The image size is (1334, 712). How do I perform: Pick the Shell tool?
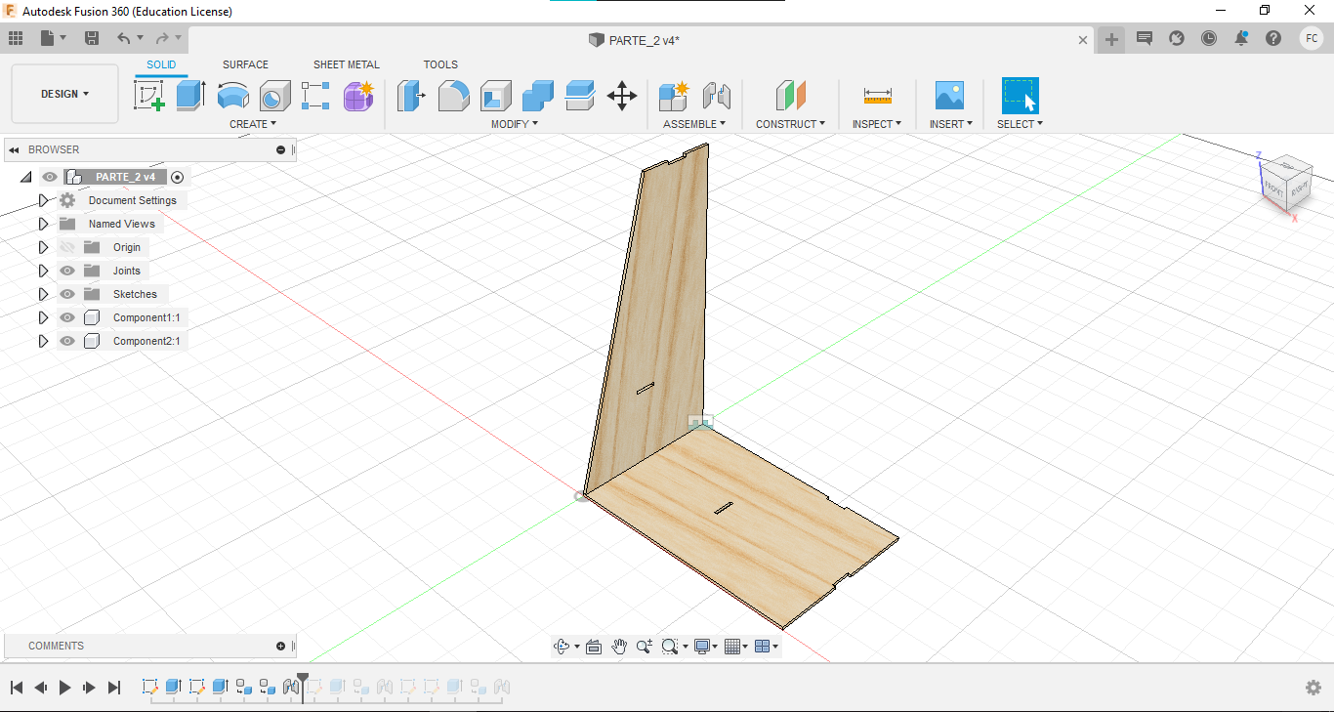coord(496,96)
